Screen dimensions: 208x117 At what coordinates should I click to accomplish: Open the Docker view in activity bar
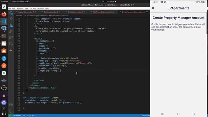[11, 50]
